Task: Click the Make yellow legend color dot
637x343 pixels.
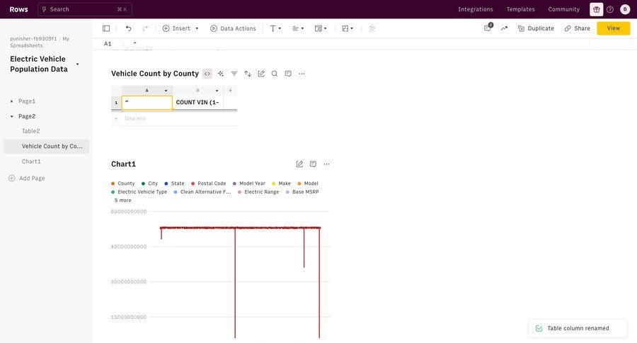Action: [x=274, y=184]
